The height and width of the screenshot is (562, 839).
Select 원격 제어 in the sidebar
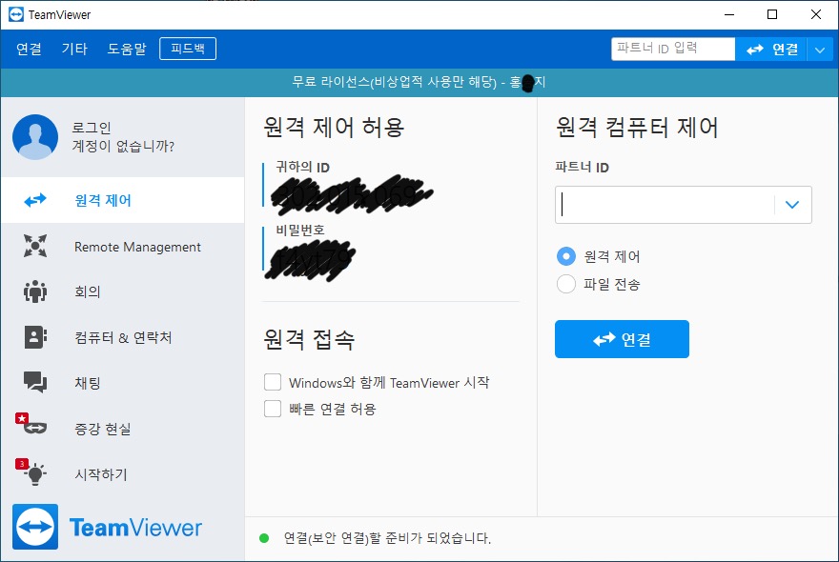123,200
